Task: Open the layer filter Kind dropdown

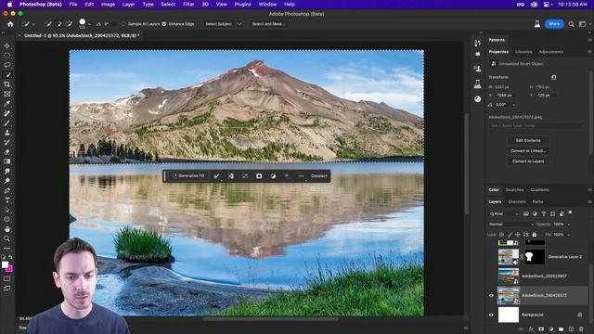Action: (x=504, y=213)
